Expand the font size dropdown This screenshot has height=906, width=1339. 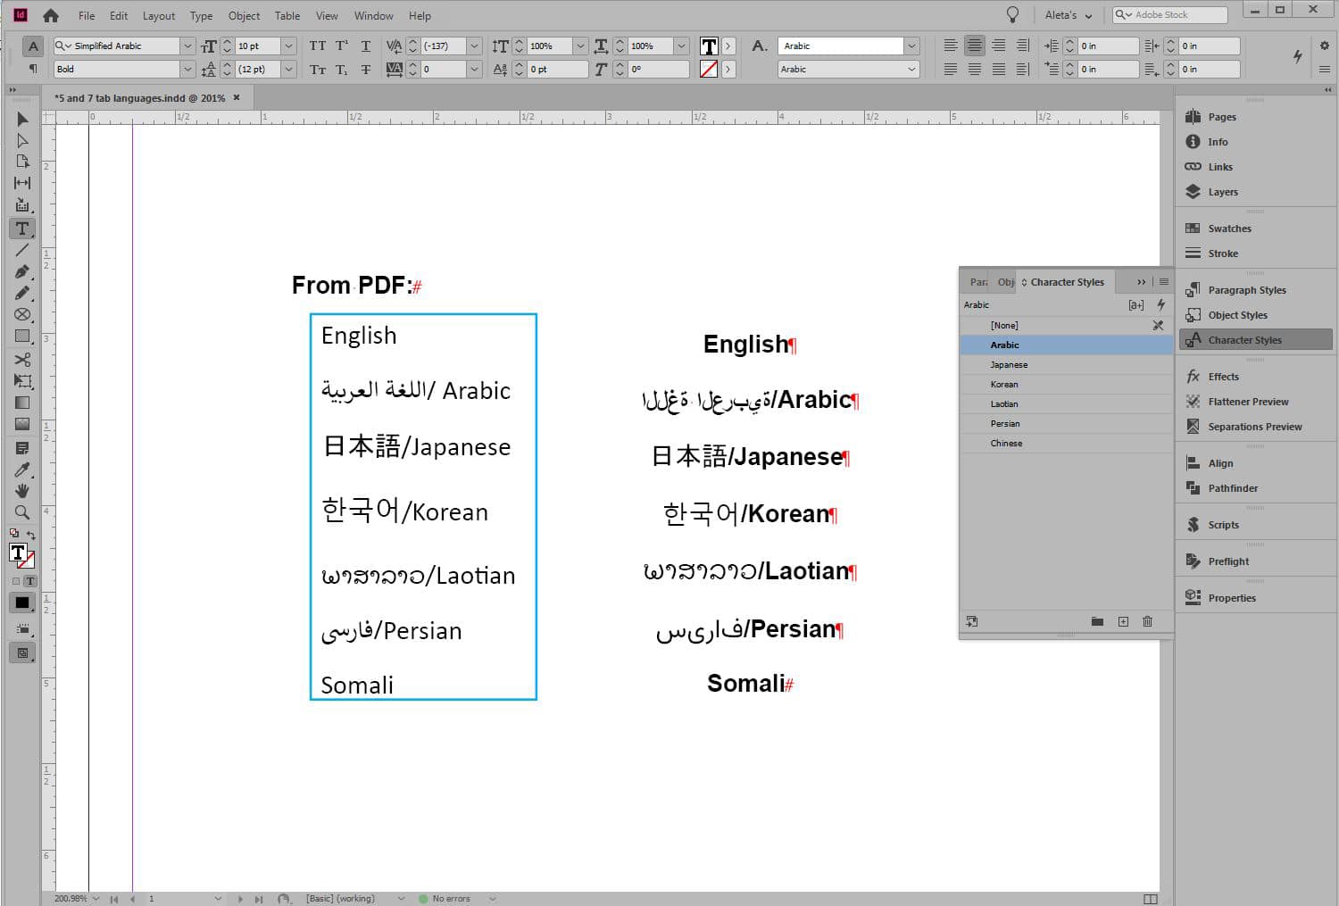click(288, 46)
